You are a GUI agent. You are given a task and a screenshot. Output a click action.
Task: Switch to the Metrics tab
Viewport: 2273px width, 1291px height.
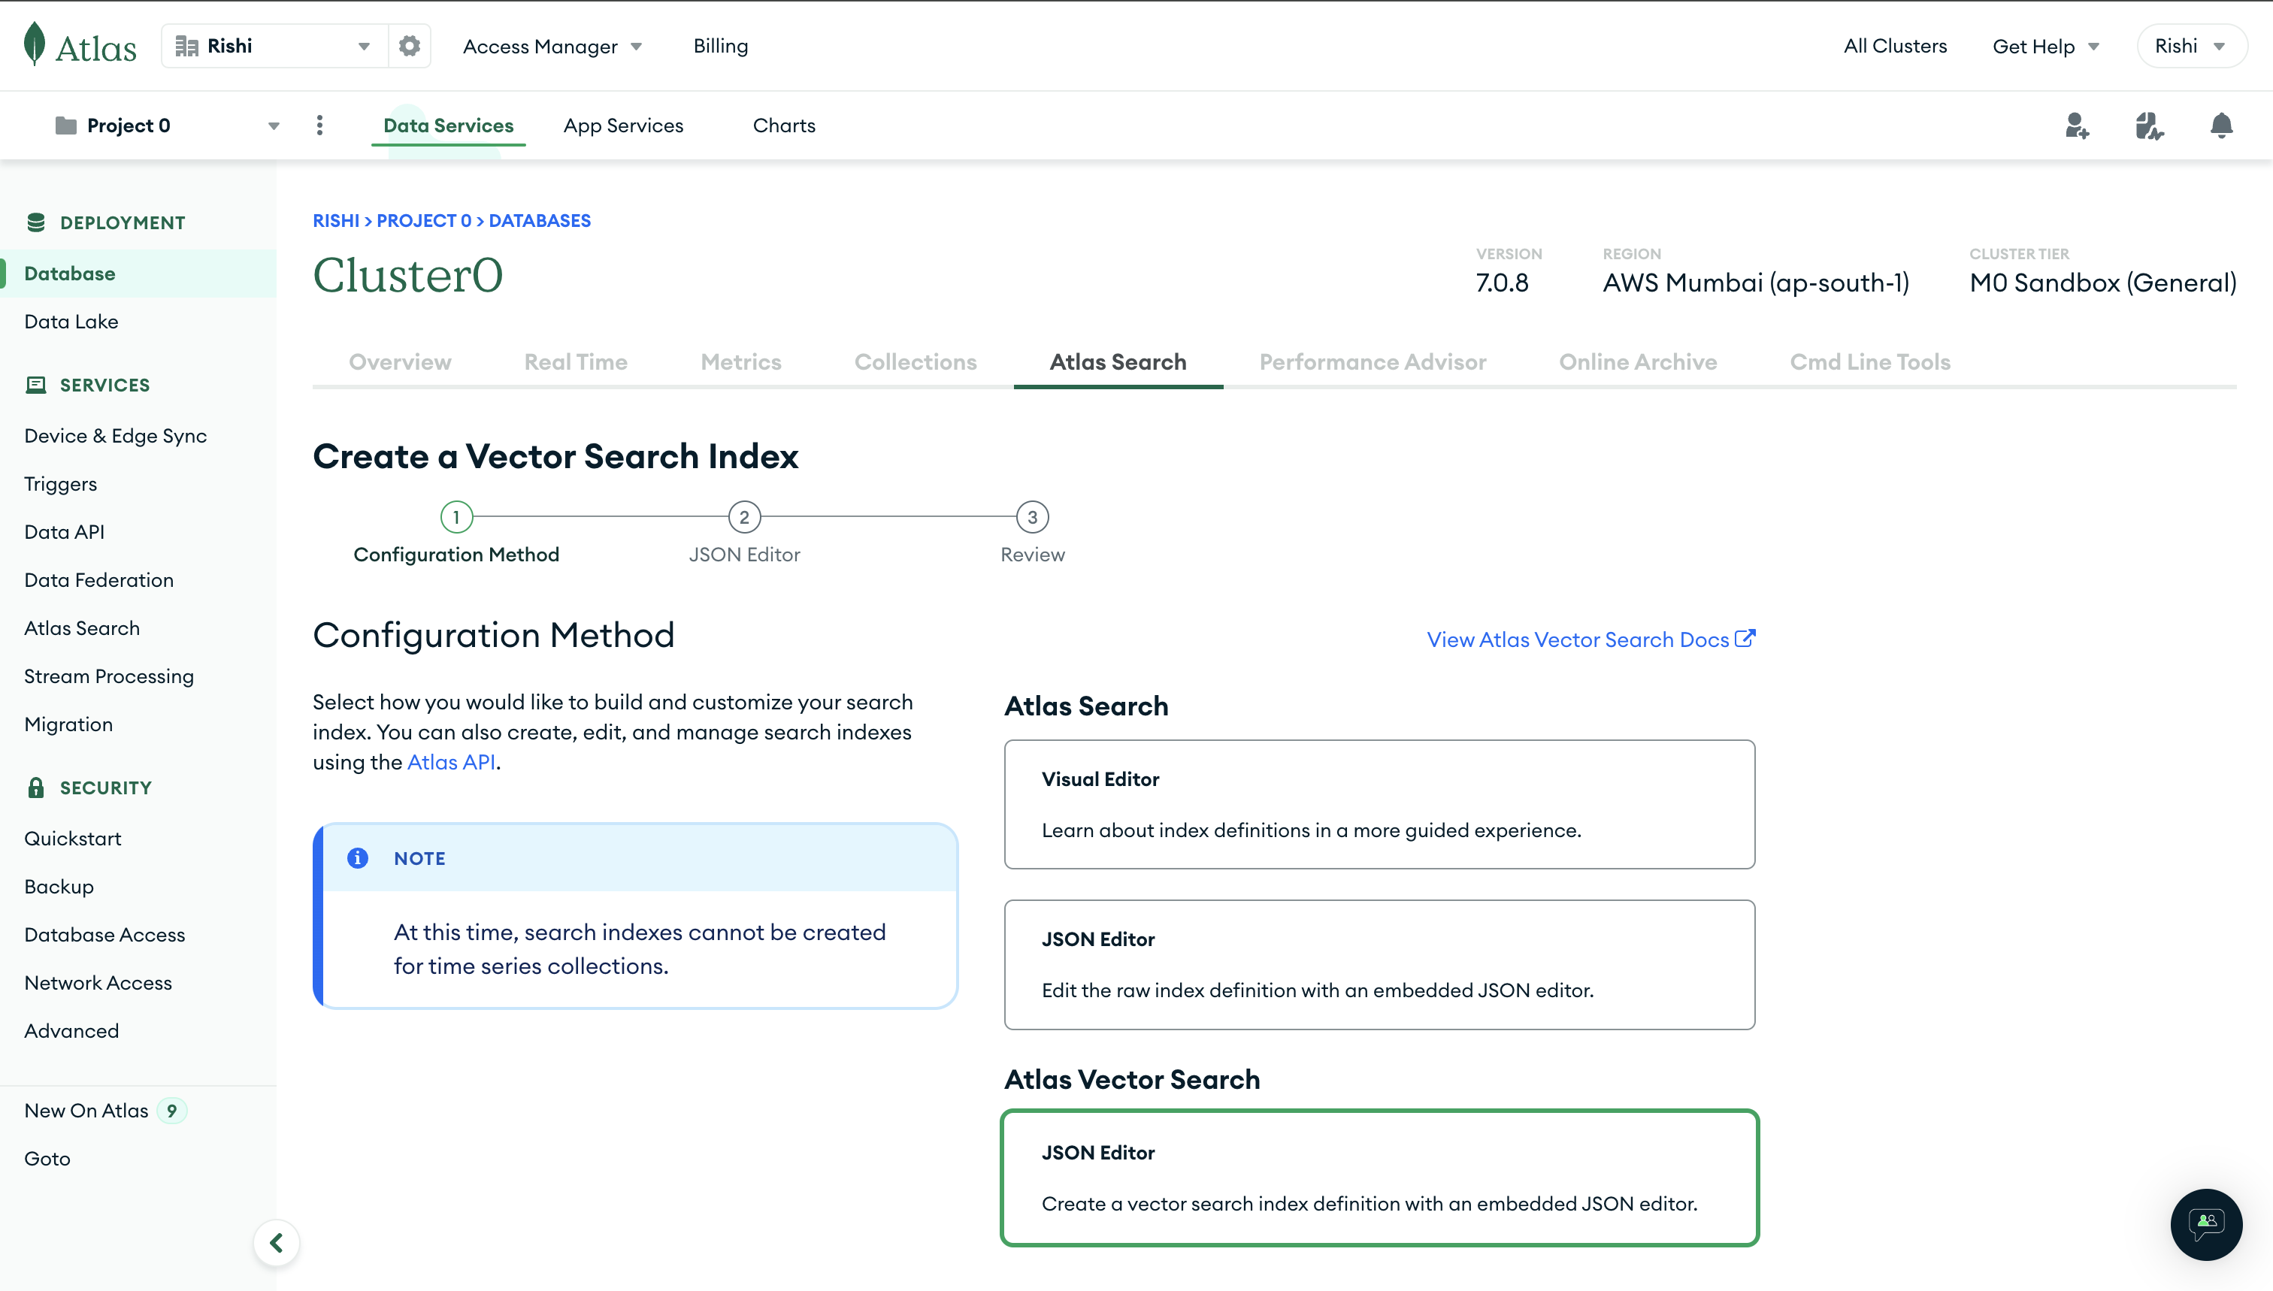(x=740, y=362)
